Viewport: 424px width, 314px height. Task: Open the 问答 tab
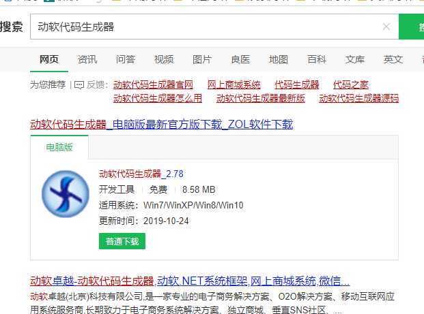[x=126, y=59]
